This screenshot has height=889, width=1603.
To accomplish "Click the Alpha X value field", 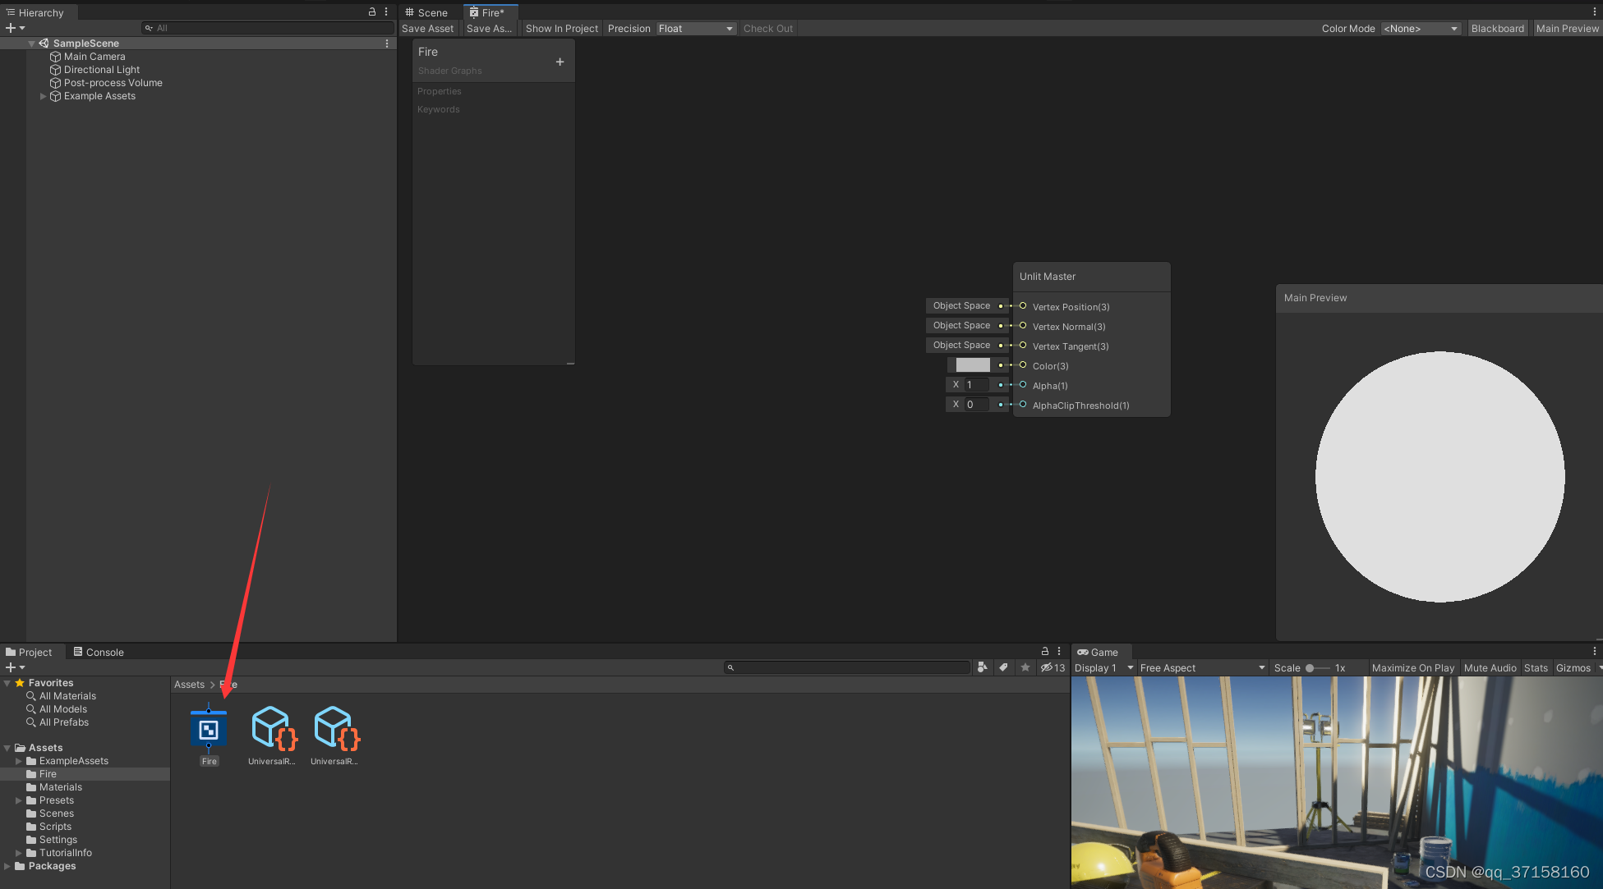I will tap(977, 385).
